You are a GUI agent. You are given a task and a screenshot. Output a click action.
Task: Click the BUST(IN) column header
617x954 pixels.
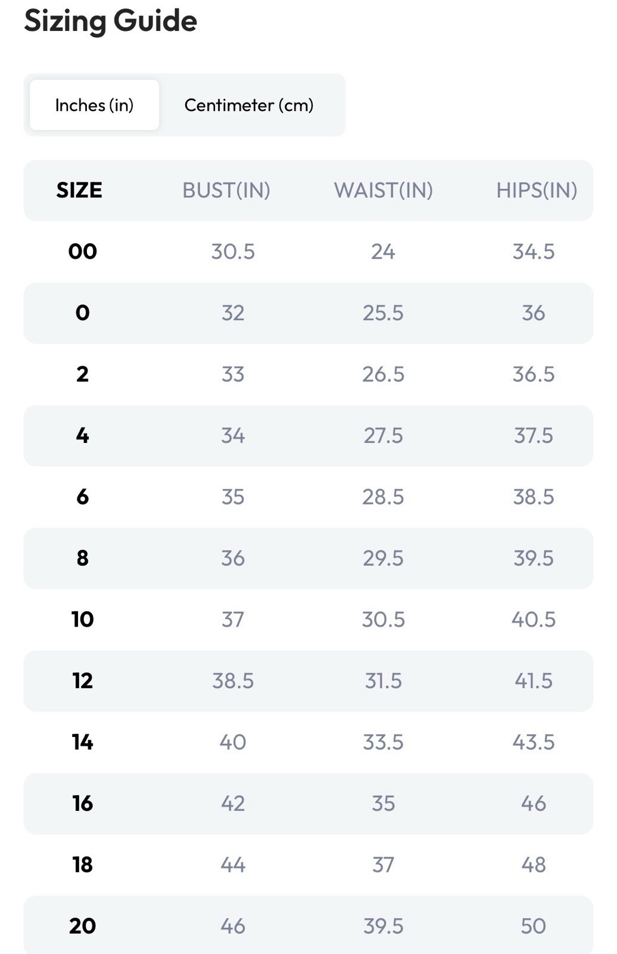(226, 190)
